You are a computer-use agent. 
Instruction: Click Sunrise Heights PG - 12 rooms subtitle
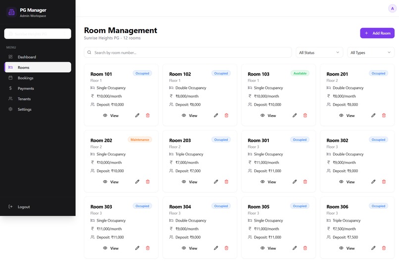pyautogui.click(x=112, y=38)
